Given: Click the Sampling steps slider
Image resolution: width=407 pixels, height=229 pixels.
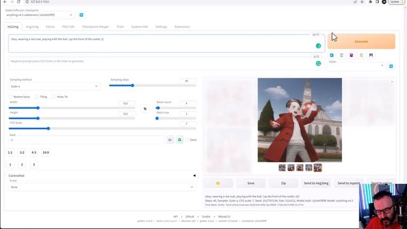Looking at the screenshot, I should click(x=153, y=85).
